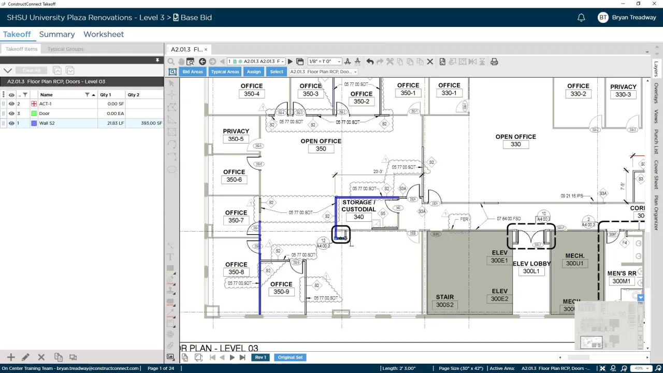Click the Bid Areas button
Viewport: 663px width, 373px height.
[x=193, y=71]
